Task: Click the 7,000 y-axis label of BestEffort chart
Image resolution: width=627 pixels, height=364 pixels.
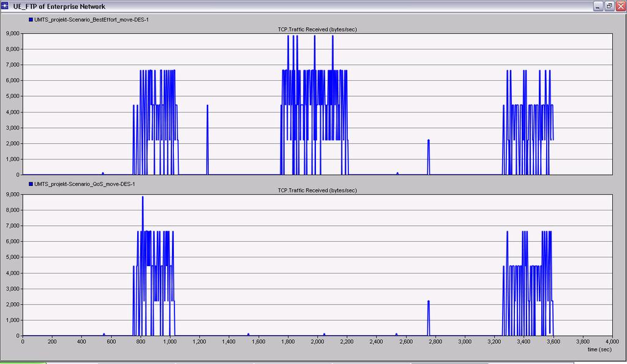Action: [12, 65]
